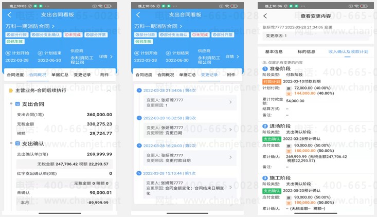Open 标的信息 tab in 查看变更内容

coord(307,51)
